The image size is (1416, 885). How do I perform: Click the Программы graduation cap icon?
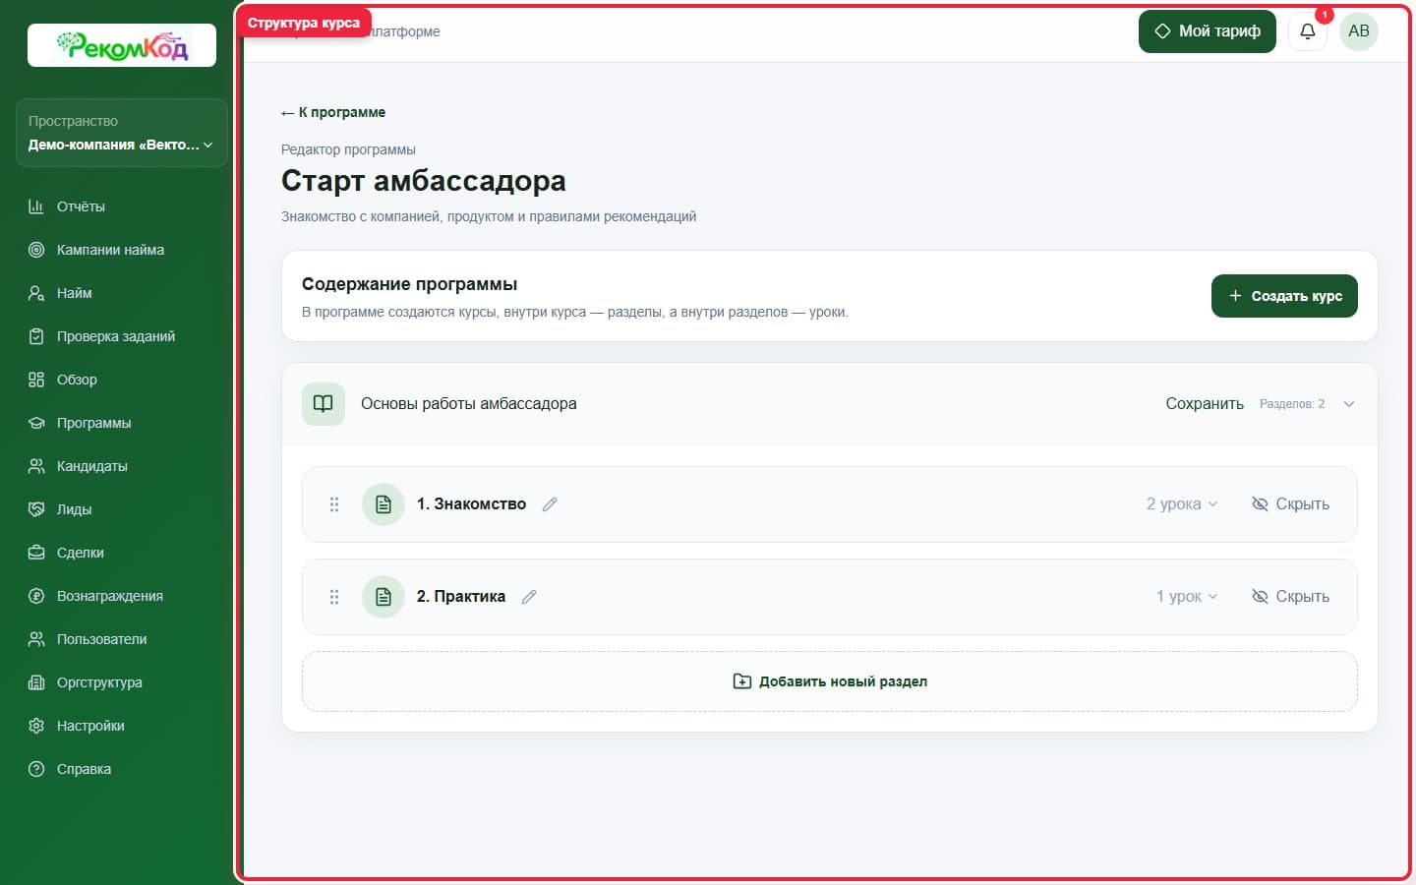pos(36,423)
